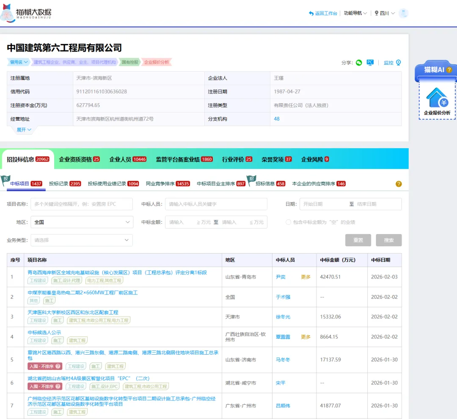Click the 马冬冬 person link
The width and height of the screenshot is (457, 419).
tap(283, 360)
